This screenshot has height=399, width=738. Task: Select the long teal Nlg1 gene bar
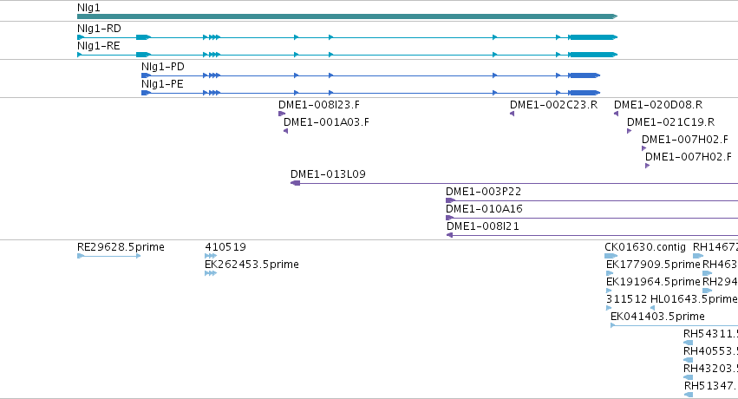[348, 16]
